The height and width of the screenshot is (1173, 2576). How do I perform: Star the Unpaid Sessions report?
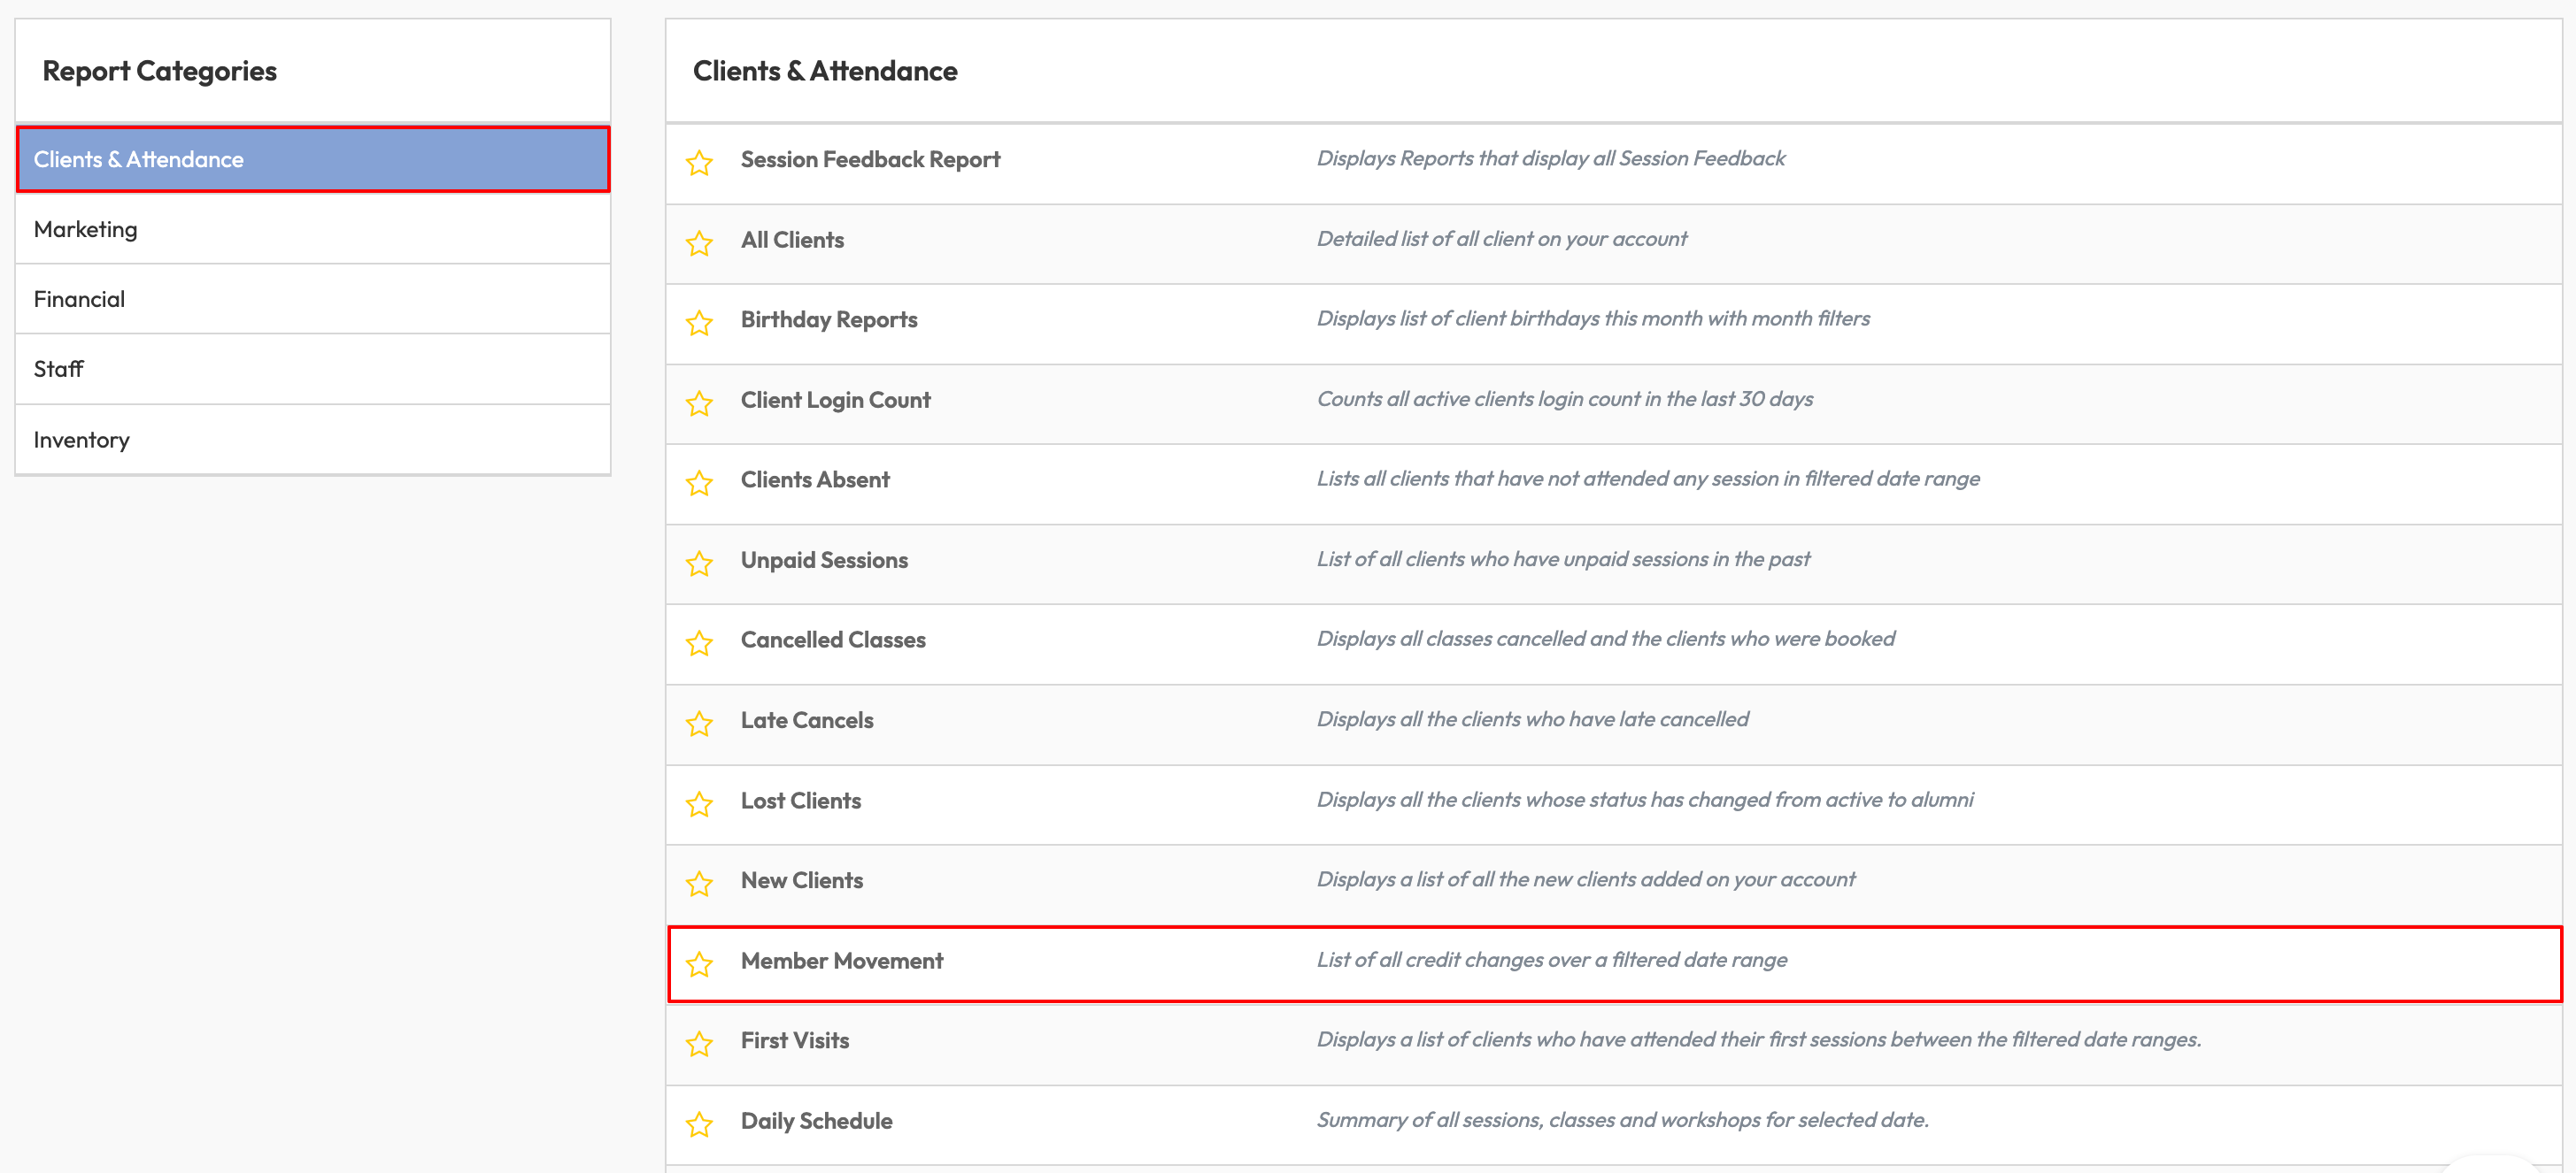click(699, 563)
